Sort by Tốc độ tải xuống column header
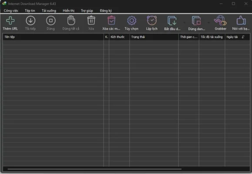Screen dimensions: 252x174 [x=212, y=37]
